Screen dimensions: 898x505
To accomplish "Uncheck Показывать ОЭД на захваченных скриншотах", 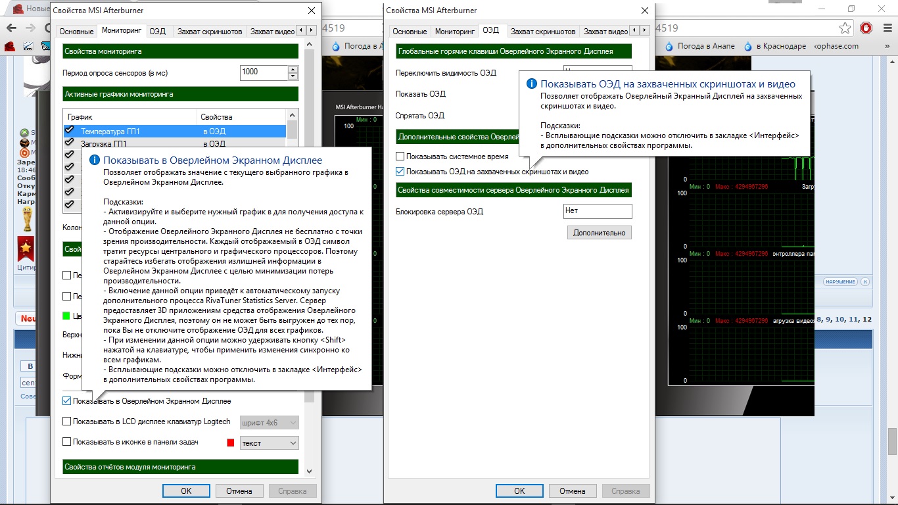I will (x=400, y=172).
